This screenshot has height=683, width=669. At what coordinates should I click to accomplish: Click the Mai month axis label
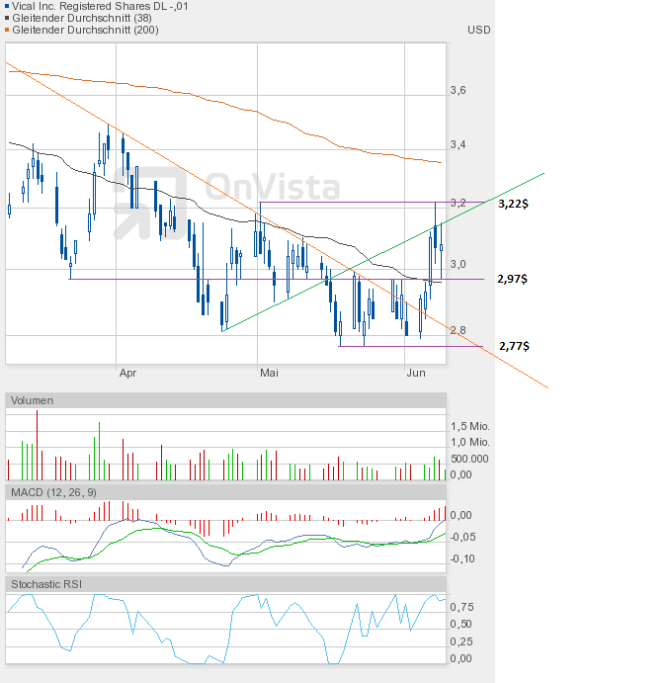tap(269, 373)
